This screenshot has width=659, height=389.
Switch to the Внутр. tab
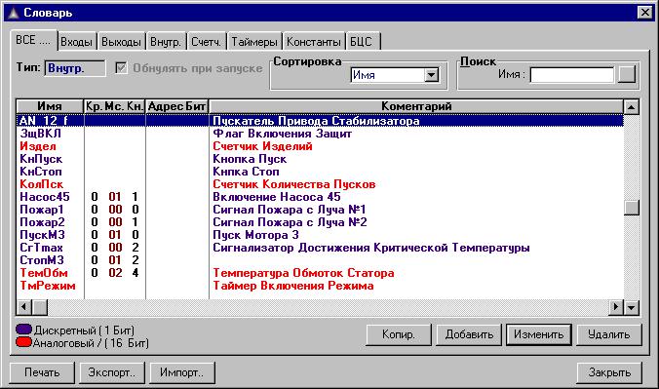[x=166, y=42]
